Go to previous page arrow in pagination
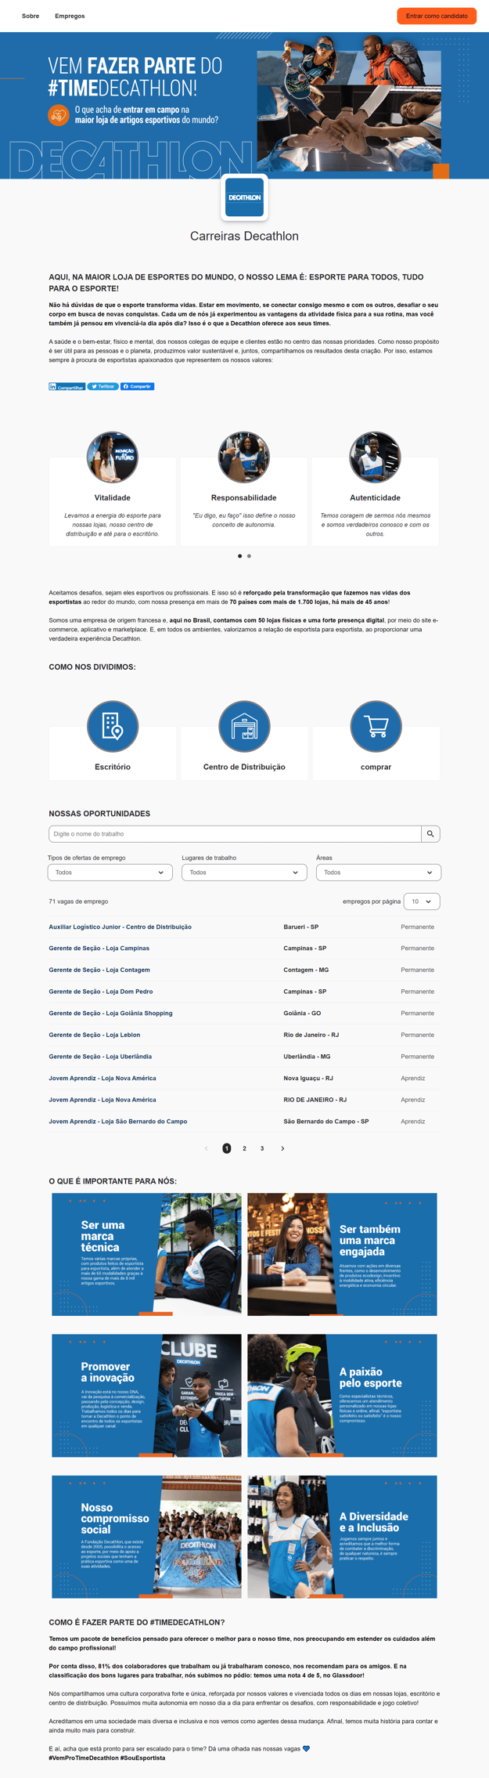Image resolution: width=489 pixels, height=1778 pixels. click(x=207, y=1149)
